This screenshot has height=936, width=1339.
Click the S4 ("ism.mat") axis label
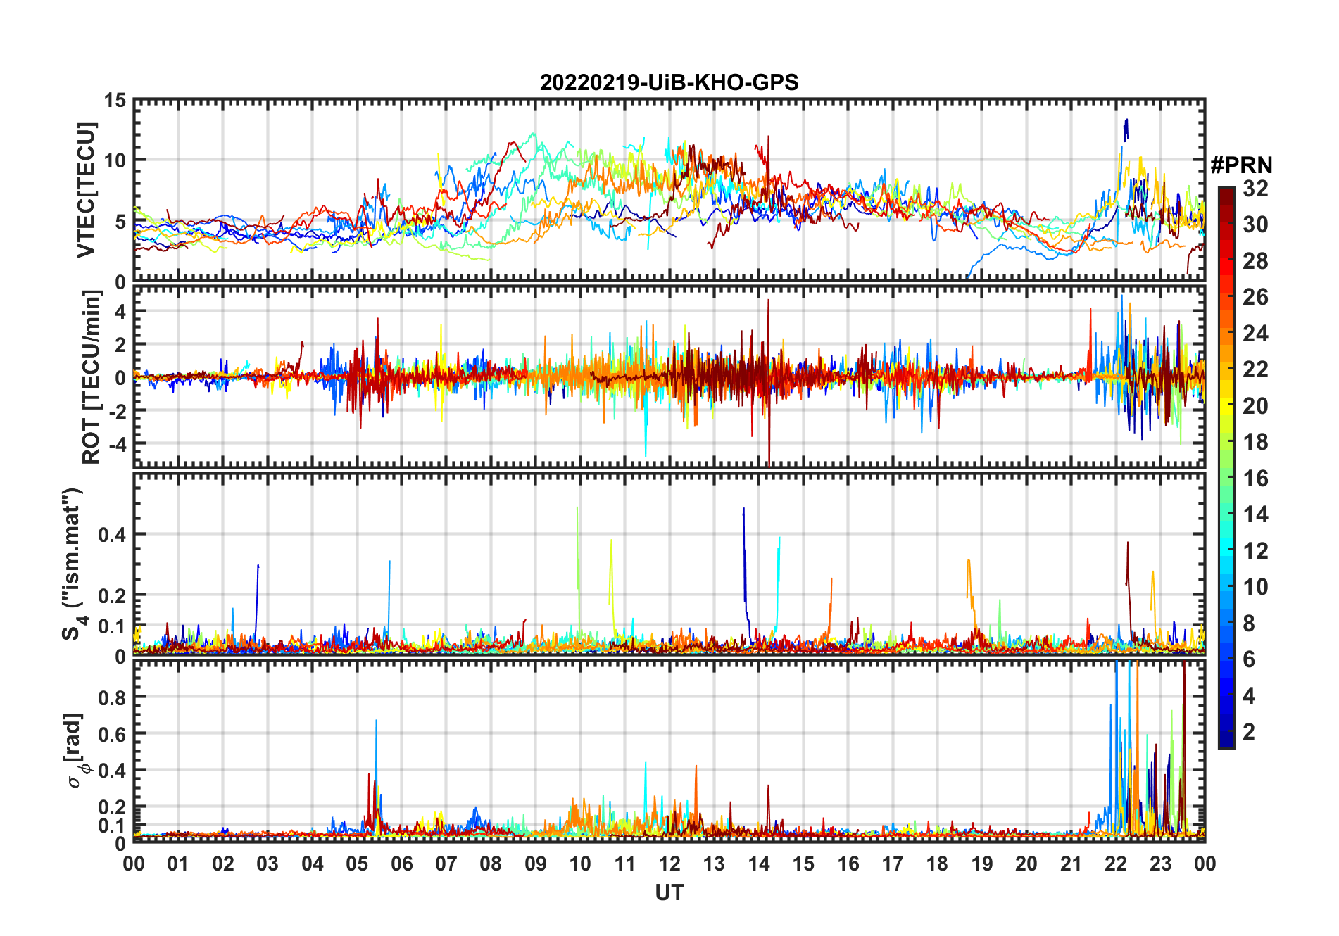73,564
